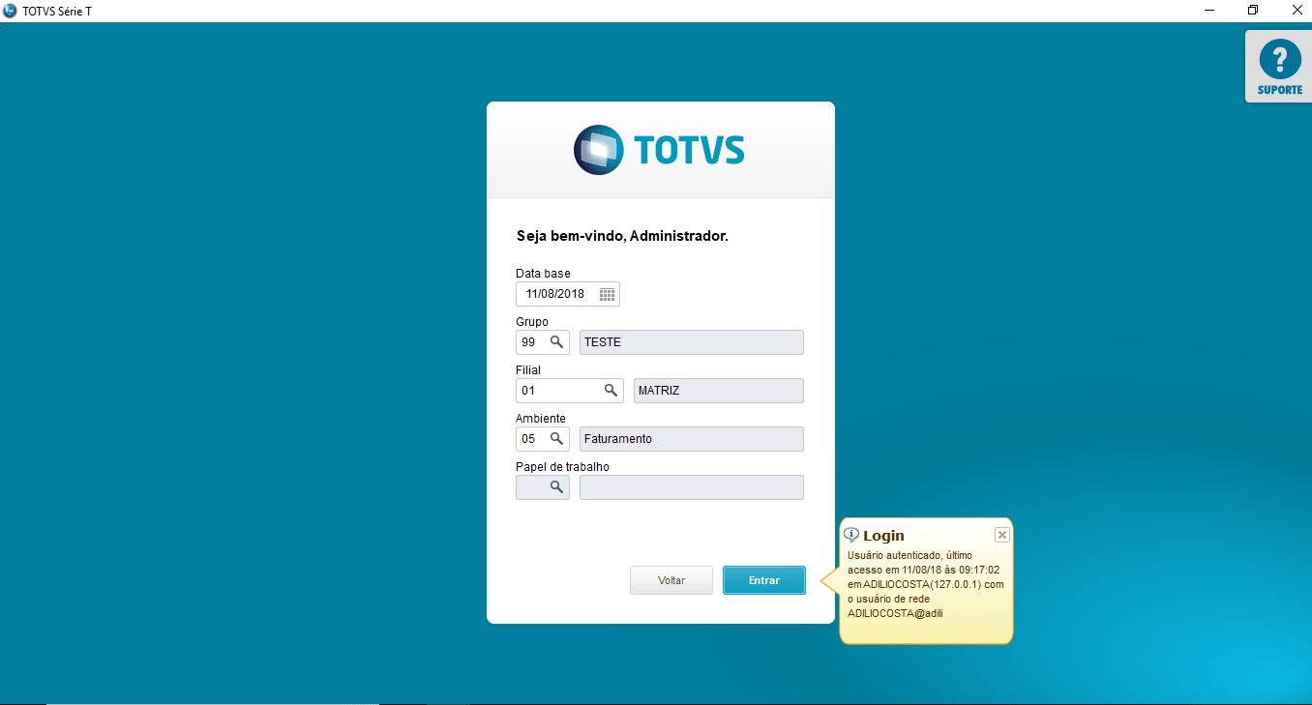Click the TESTE group name field
1312x705 pixels.
click(x=692, y=342)
